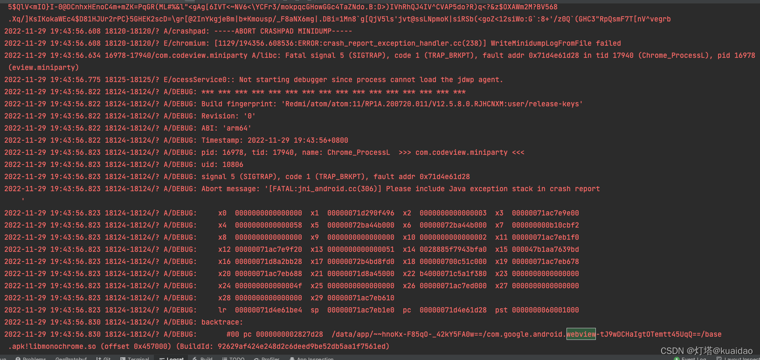The height and width of the screenshot is (360, 760).
Task: Click the "ABORT CRASHPAD MINIDUMP" log line
Action: (283, 31)
